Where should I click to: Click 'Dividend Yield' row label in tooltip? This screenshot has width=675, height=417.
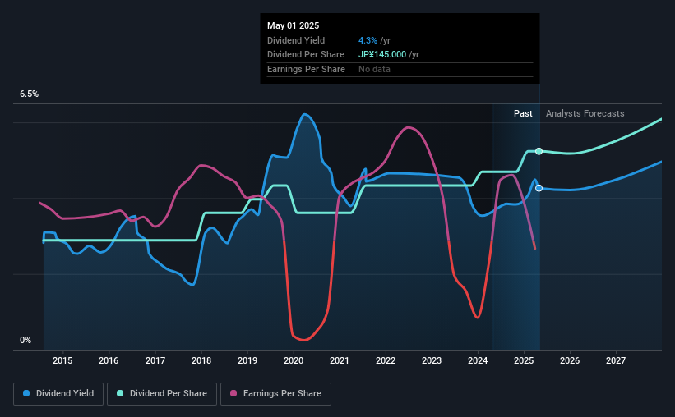pos(296,40)
